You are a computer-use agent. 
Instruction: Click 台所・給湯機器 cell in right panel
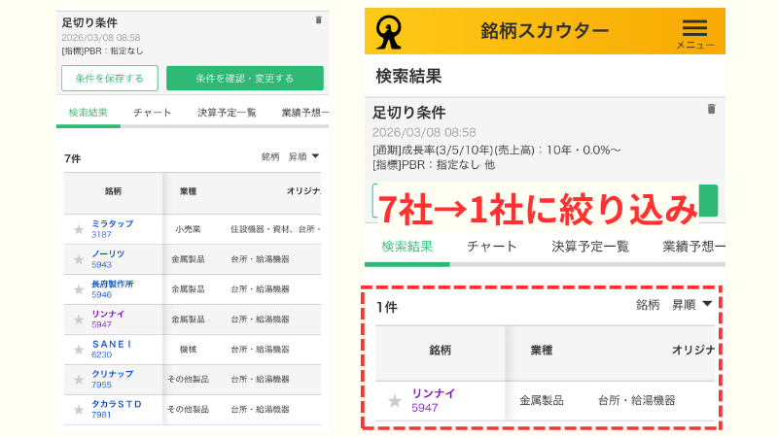pos(637,400)
